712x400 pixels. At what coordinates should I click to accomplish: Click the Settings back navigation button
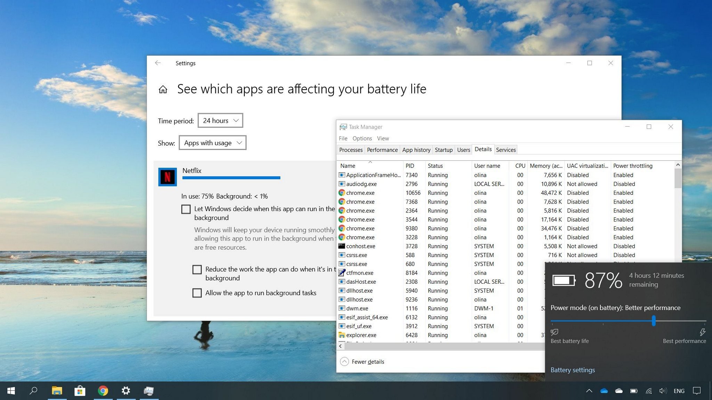(x=157, y=62)
